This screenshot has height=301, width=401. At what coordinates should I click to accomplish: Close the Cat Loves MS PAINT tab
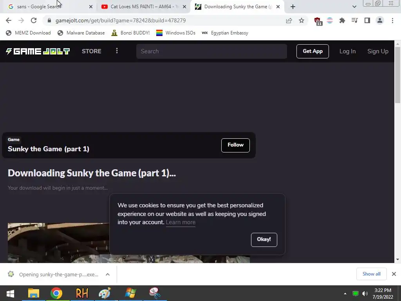(184, 7)
